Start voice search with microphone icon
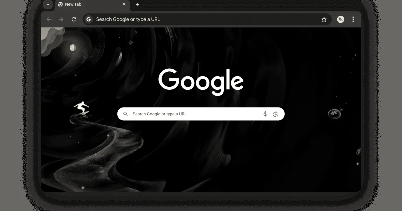 (265, 114)
